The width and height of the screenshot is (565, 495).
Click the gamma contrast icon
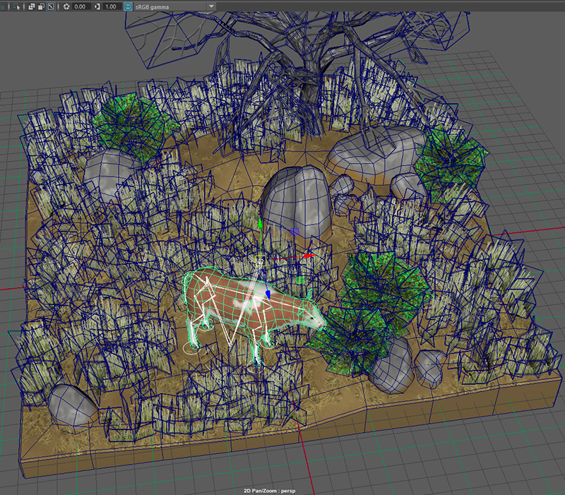[97, 6]
